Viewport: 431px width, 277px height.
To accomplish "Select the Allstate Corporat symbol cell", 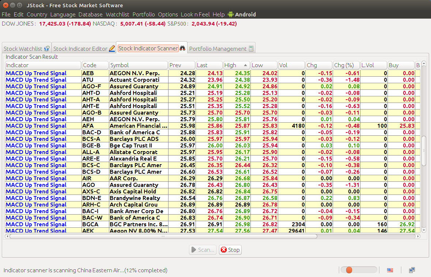I will click(139, 152).
